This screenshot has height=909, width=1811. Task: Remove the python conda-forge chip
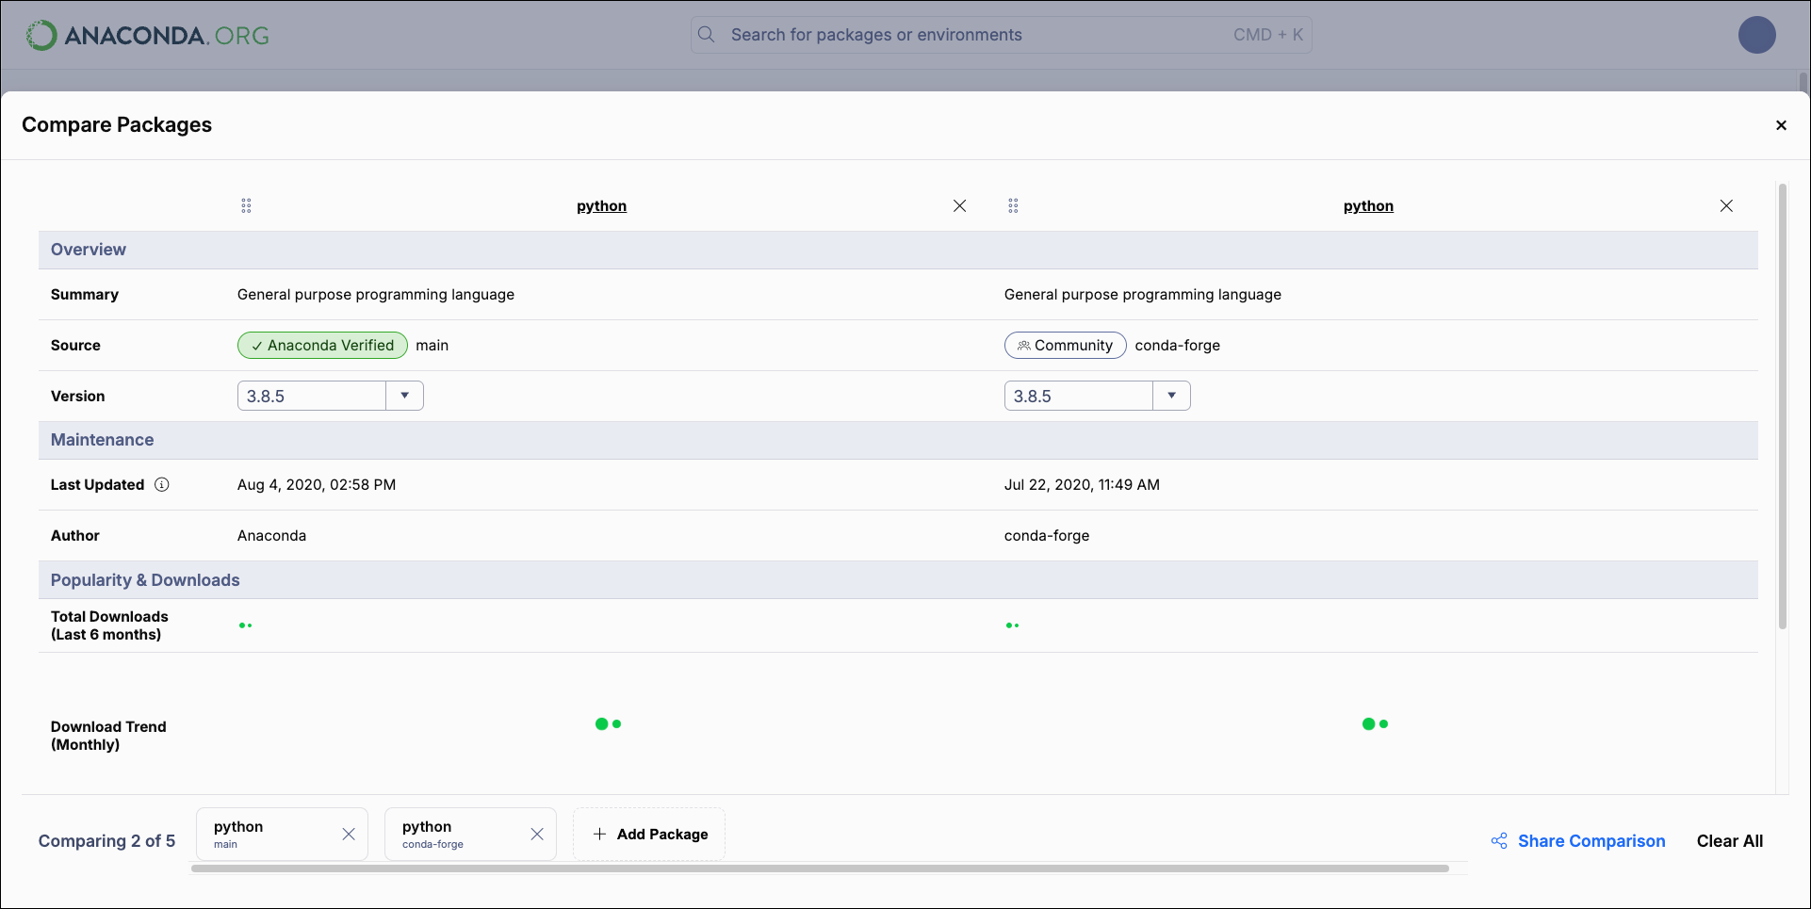click(537, 835)
